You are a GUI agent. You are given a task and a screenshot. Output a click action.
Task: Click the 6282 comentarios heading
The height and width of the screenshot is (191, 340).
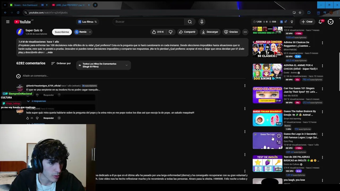tap(31, 63)
